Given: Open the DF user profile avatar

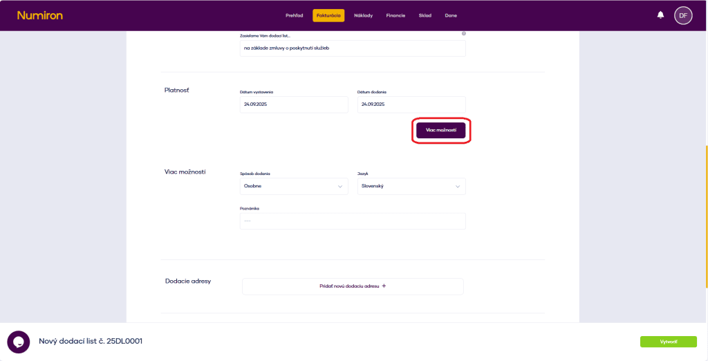Looking at the screenshot, I should 683,15.
